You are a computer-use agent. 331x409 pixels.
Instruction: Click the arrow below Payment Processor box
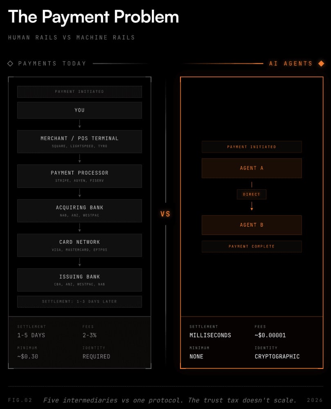click(79, 193)
